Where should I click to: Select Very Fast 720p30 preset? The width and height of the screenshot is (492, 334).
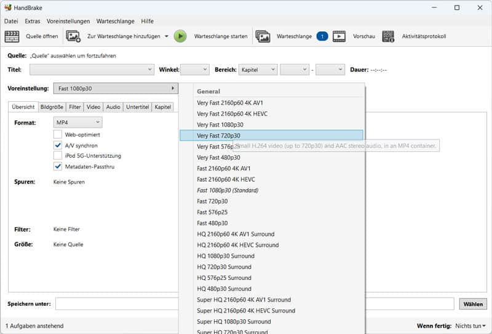point(271,136)
